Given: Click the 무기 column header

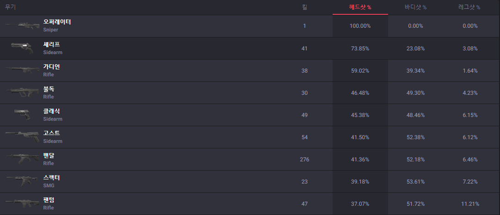Looking at the screenshot, I should tap(10, 7).
